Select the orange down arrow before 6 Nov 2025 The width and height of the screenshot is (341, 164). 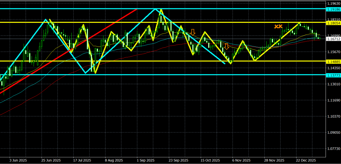click(x=226, y=46)
